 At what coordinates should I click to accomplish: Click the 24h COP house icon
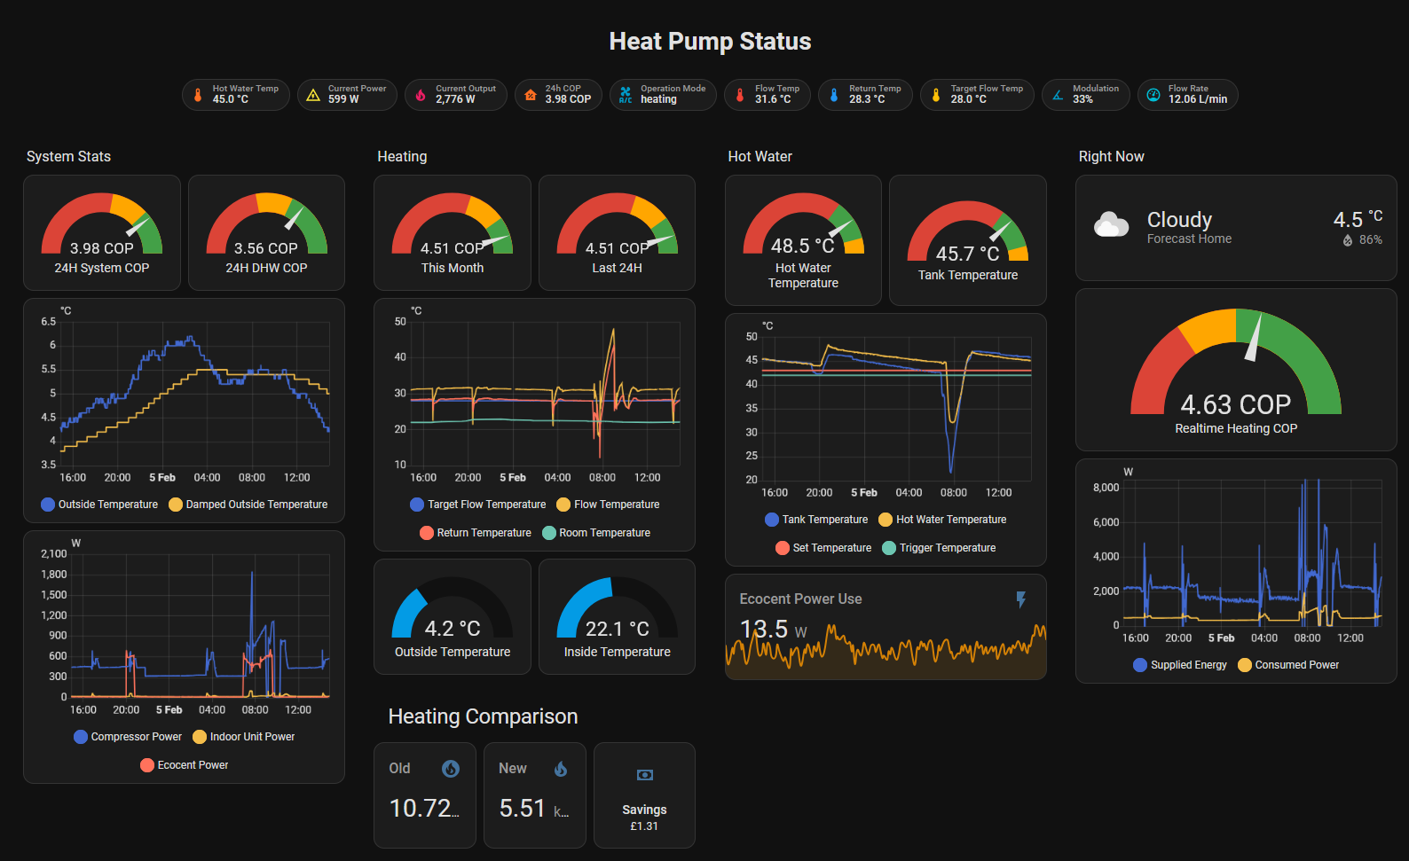(x=531, y=95)
